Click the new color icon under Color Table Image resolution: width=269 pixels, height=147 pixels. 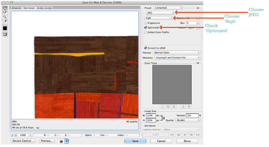coord(183,106)
